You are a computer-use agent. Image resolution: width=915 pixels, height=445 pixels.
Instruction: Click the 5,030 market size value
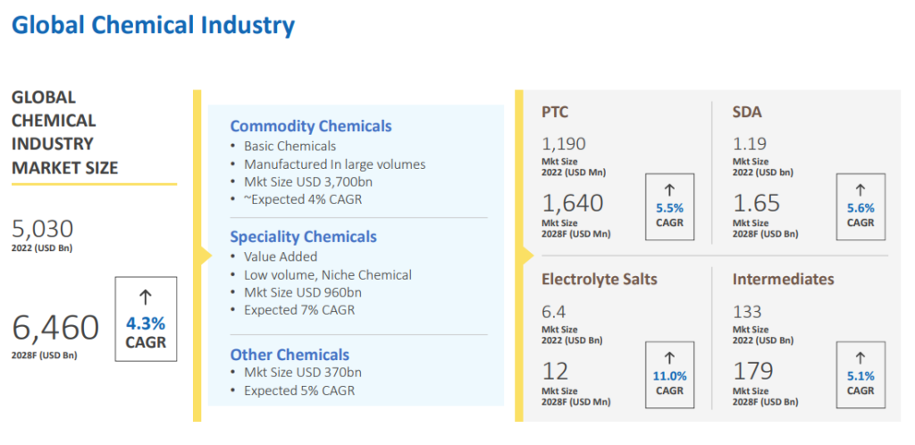click(42, 229)
